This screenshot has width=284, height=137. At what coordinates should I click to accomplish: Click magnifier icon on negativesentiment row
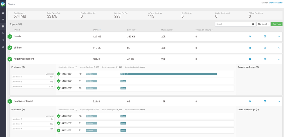pos(250,59)
